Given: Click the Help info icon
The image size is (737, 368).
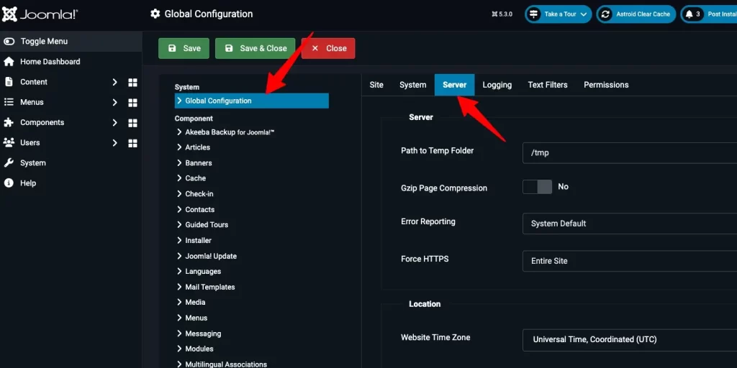Looking at the screenshot, I should (9, 183).
